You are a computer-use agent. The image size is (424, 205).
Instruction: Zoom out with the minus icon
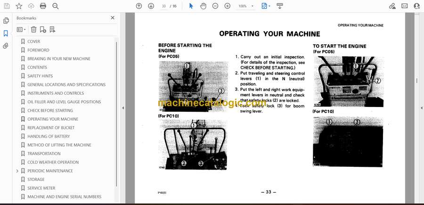point(215,6)
